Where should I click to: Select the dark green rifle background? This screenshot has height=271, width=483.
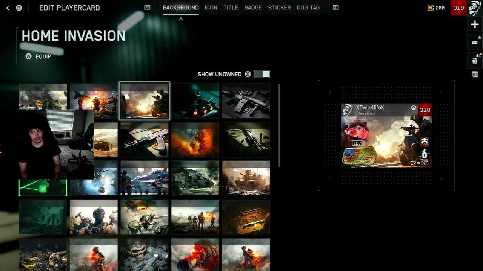[246, 140]
